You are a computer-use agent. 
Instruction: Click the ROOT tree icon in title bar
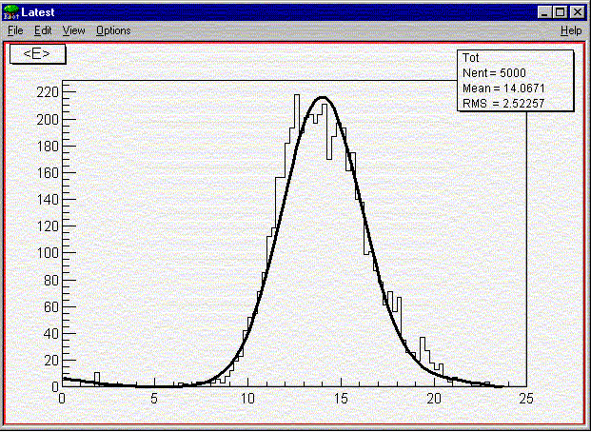point(10,11)
